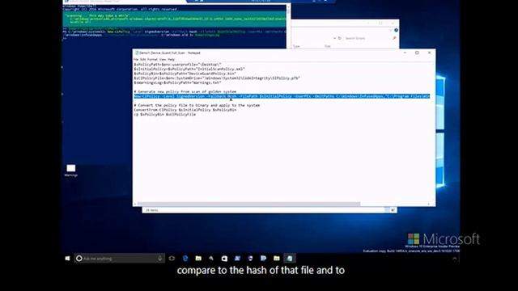Open the magnifier taskbar icon
The height and width of the screenshot is (291, 518).
pos(211,259)
